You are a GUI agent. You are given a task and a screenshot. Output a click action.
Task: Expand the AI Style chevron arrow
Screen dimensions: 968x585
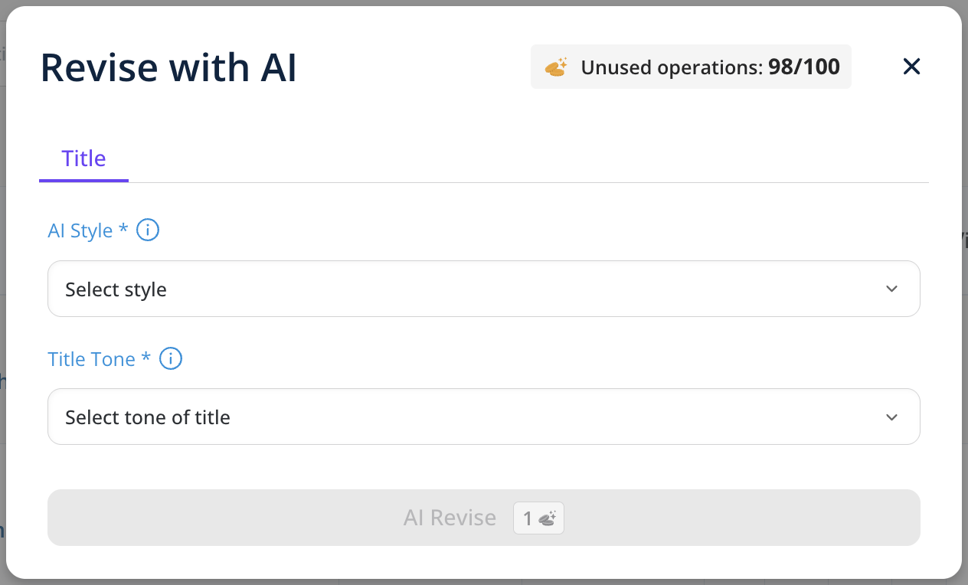click(x=891, y=289)
